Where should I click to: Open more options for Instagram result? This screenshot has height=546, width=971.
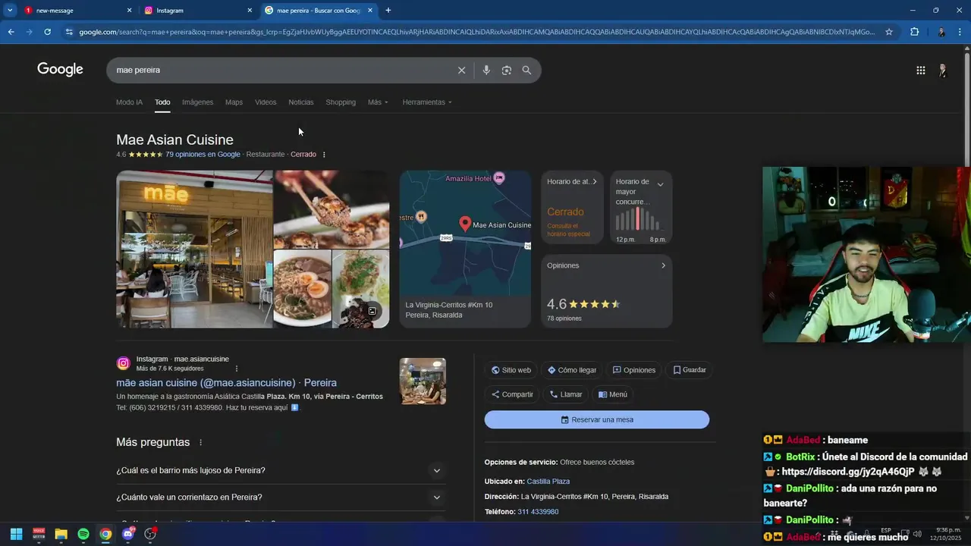237,369
